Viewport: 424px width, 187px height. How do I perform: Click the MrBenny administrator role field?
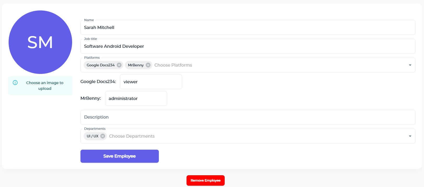coord(136,98)
